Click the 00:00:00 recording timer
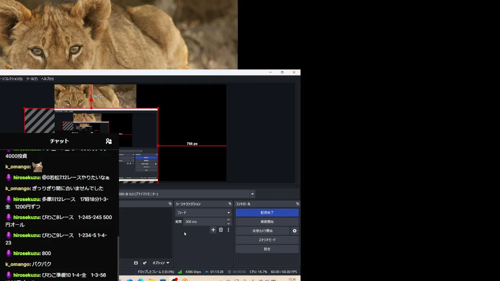Viewport: 500px width, 281px height. (x=239, y=272)
